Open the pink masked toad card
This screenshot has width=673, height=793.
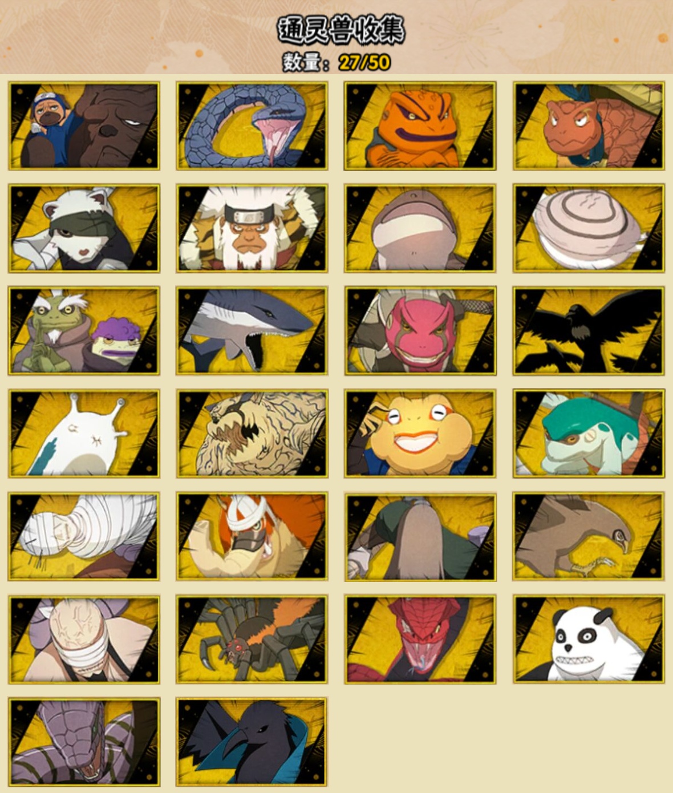coord(420,331)
